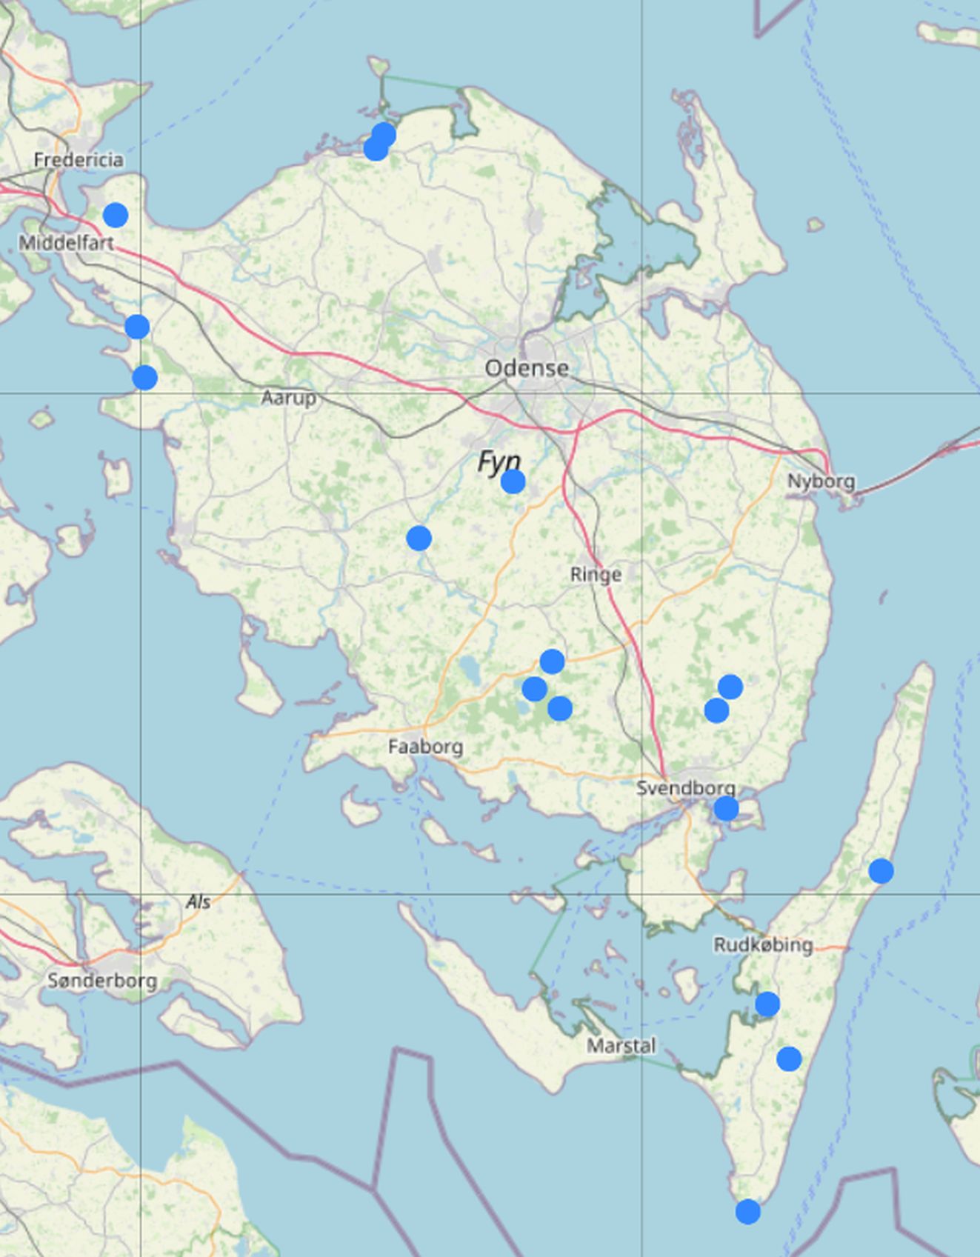The height and width of the screenshot is (1257, 980).
Task: Click the top marker in the three-marker cluster near Faaborg
Action: (552, 661)
